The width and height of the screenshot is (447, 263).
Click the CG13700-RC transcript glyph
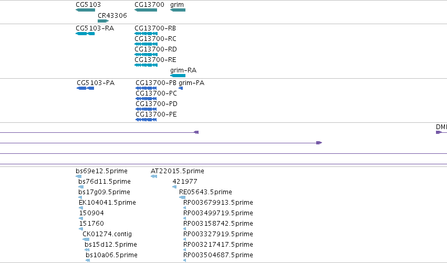(146, 44)
